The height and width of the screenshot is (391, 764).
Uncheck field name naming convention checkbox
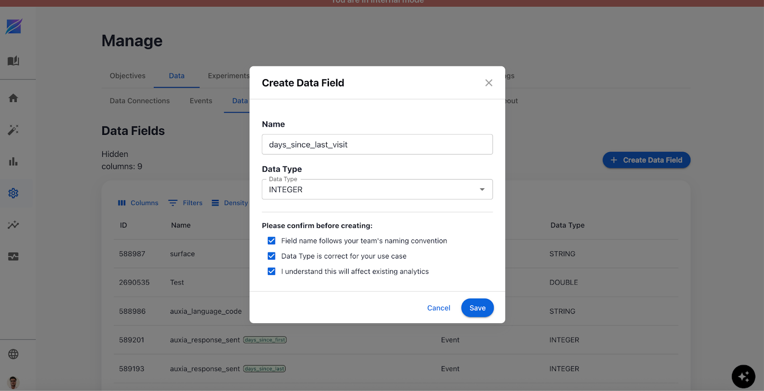click(x=272, y=241)
